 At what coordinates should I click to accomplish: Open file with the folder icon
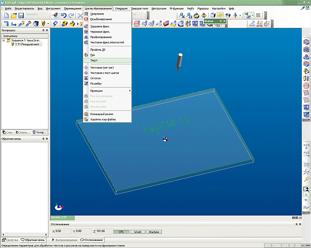click(14, 15)
